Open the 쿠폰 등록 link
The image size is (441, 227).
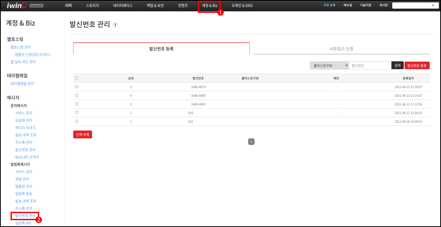(329, 5)
